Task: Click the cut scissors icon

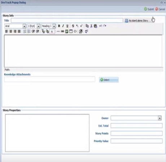Action: pyautogui.click(x=91, y=26)
